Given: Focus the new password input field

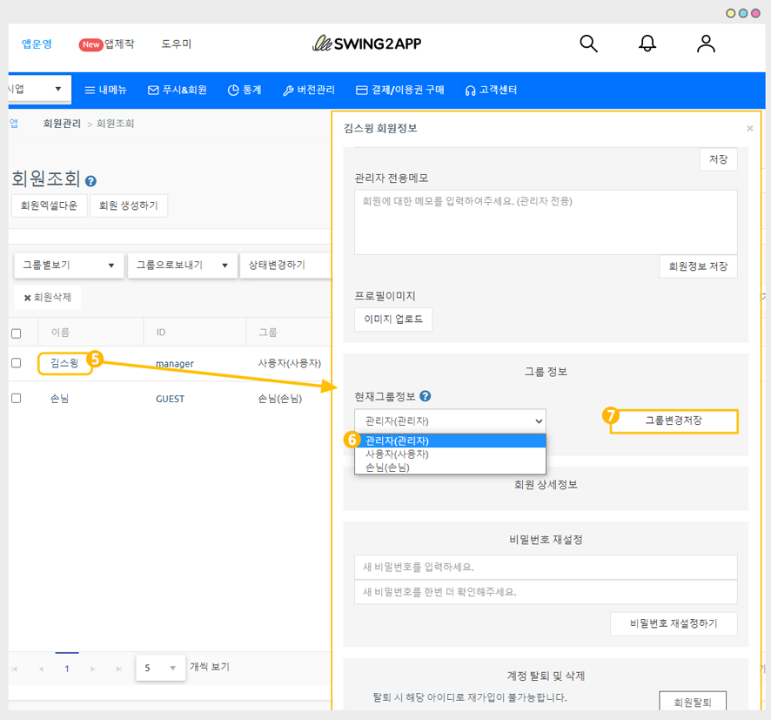Looking at the screenshot, I should [546, 567].
